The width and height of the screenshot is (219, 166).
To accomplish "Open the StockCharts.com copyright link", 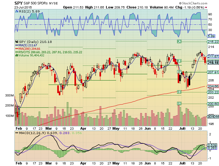I will pos(193,3).
